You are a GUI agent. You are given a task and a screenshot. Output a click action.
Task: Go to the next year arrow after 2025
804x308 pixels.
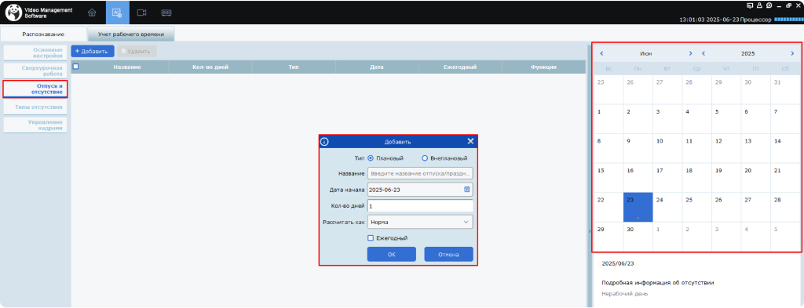792,53
